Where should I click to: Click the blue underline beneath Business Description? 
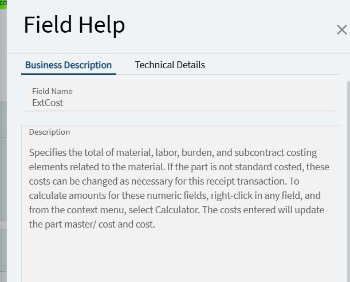coord(69,73)
